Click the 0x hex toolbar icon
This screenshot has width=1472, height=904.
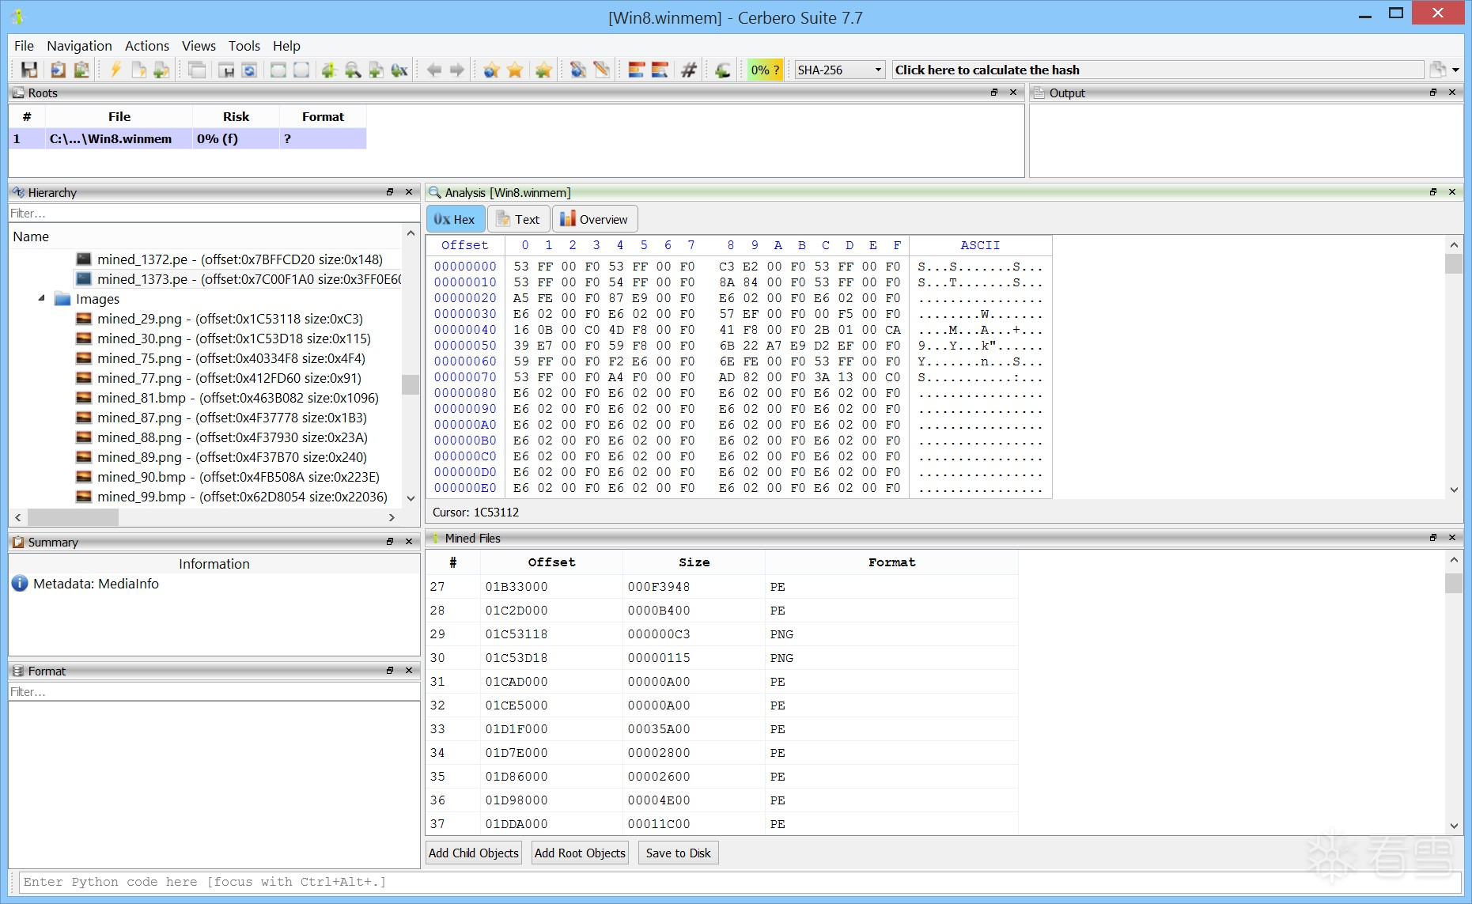(399, 70)
